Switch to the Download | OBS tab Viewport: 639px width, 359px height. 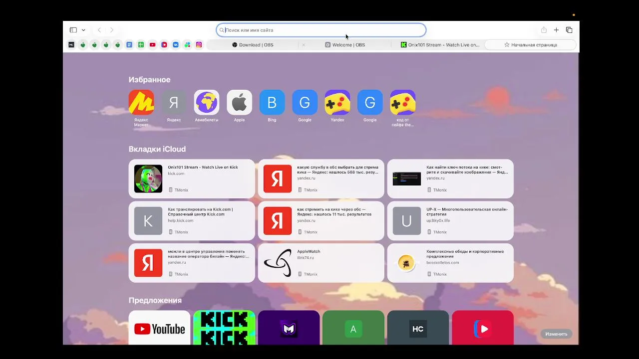point(253,45)
